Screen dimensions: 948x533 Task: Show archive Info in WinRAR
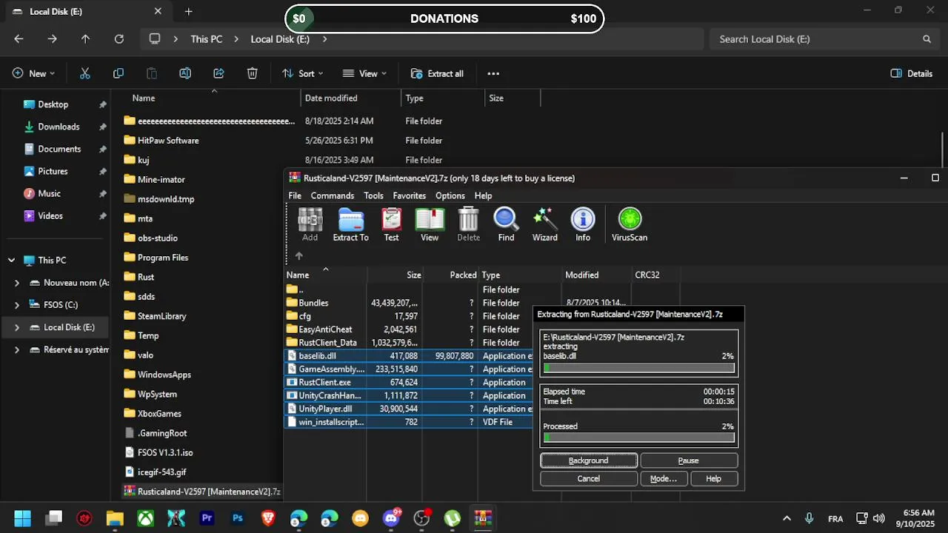(583, 224)
